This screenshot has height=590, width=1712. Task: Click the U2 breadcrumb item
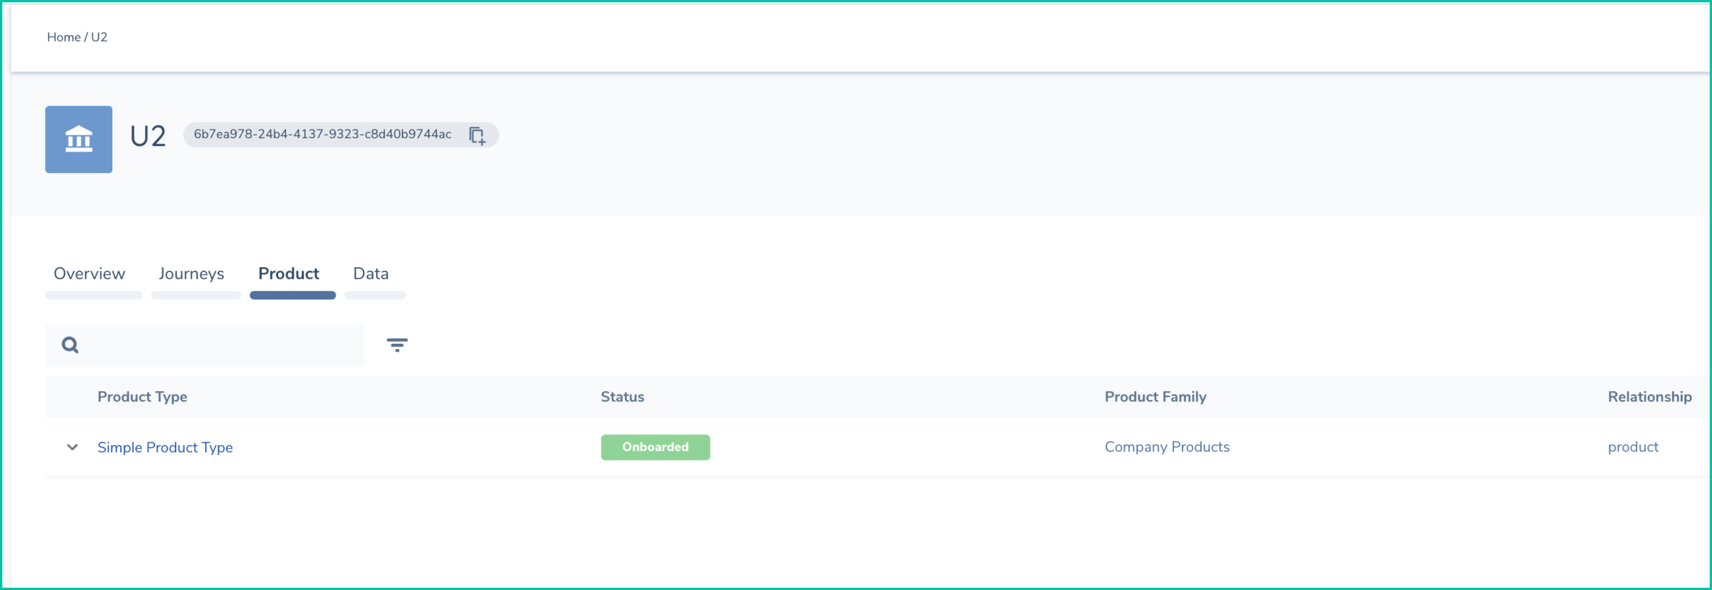tap(99, 37)
